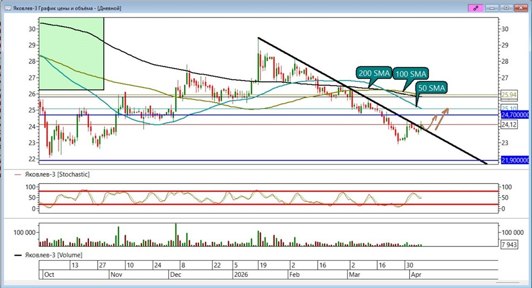Screen dimensions: 532x288
Task: Click the '8' date tick in December
Action: tap(183, 265)
